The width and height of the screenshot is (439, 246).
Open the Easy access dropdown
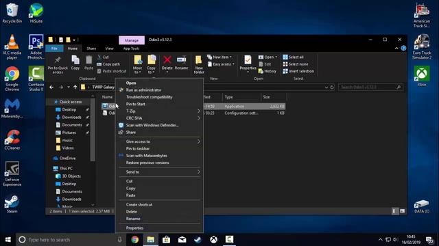(x=221, y=64)
